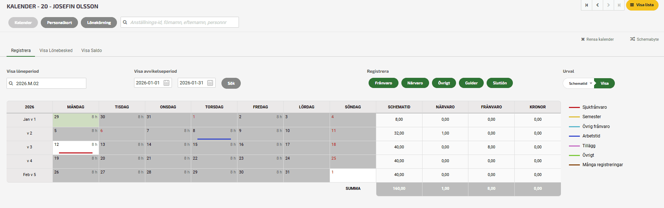Click the Sök button

pyautogui.click(x=231, y=83)
